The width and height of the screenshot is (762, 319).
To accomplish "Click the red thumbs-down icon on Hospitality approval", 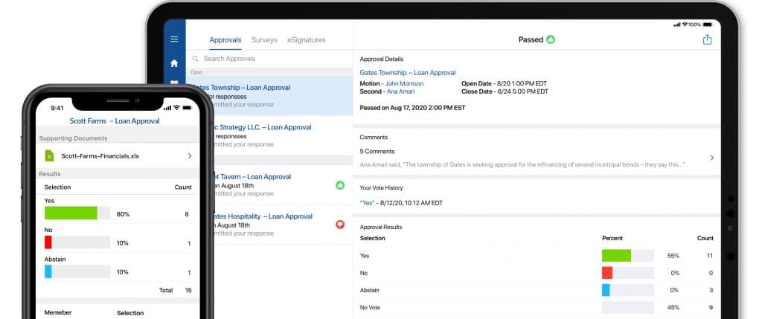I will 340,223.
